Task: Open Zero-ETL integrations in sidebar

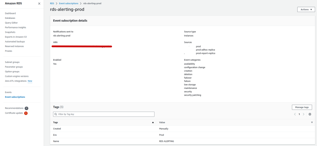Action: 16,81
